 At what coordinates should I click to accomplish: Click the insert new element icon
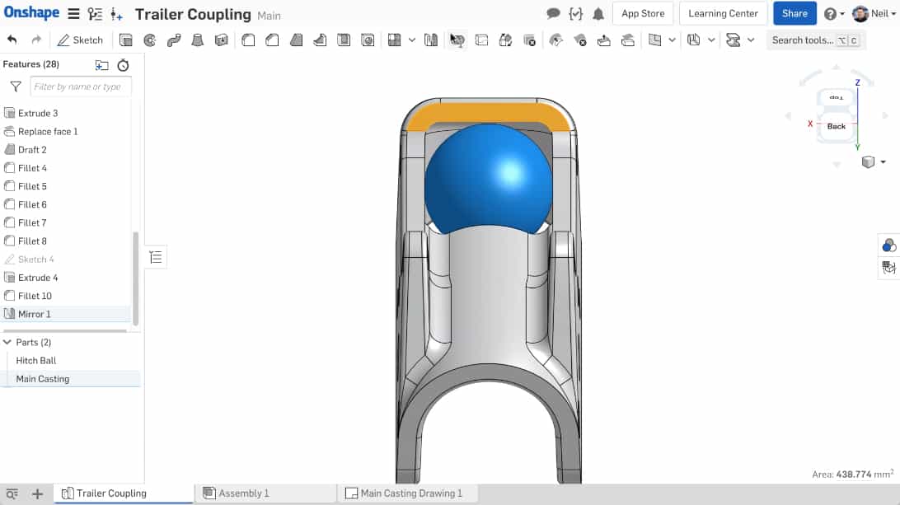coord(116,14)
